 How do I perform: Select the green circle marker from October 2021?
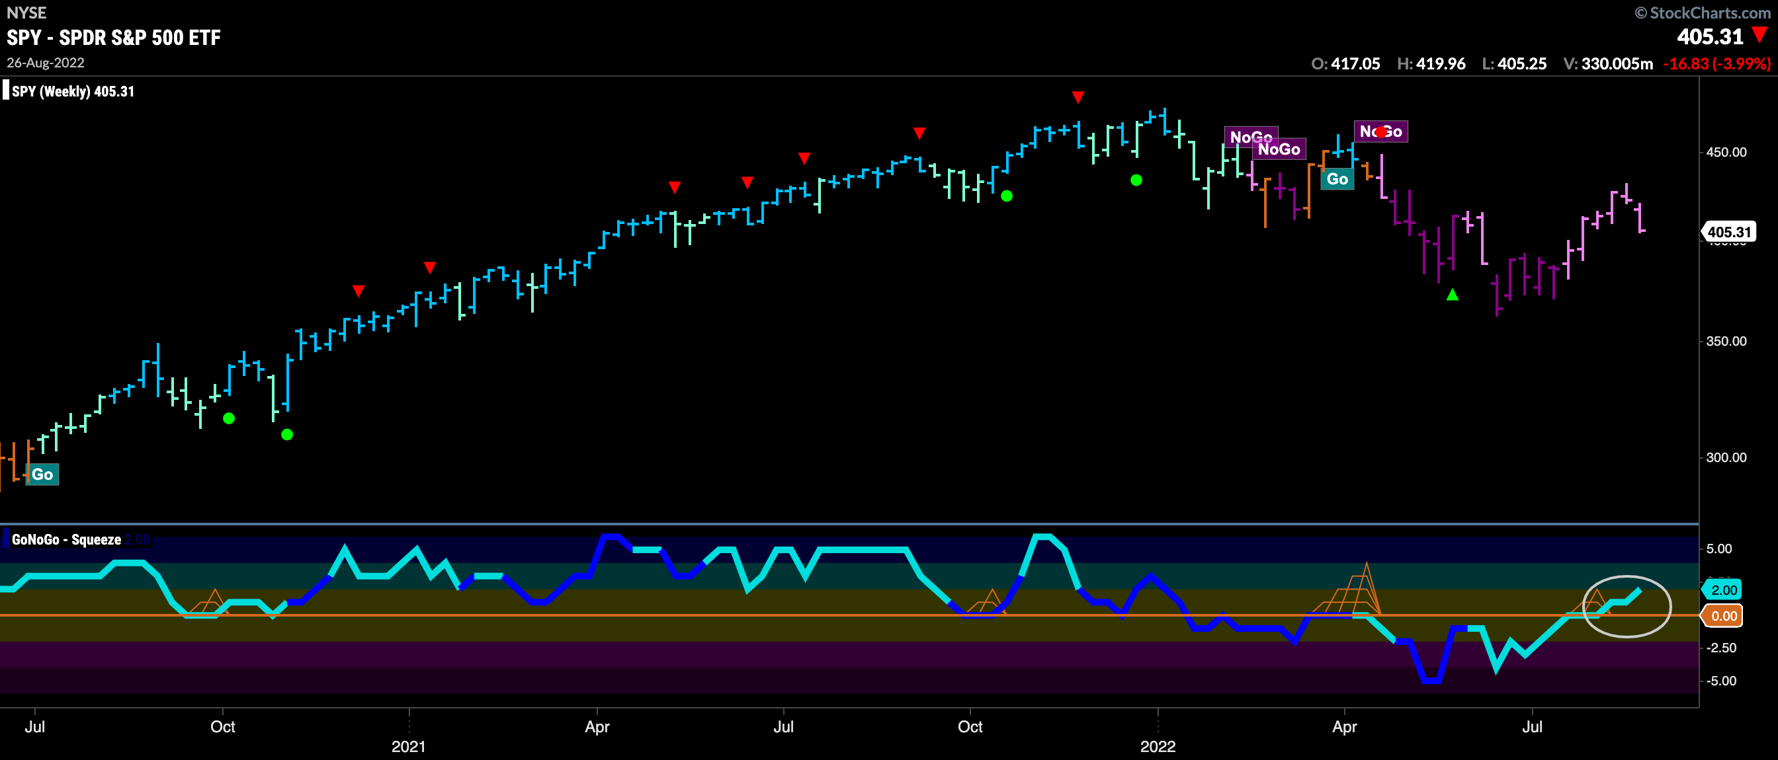tap(1007, 196)
